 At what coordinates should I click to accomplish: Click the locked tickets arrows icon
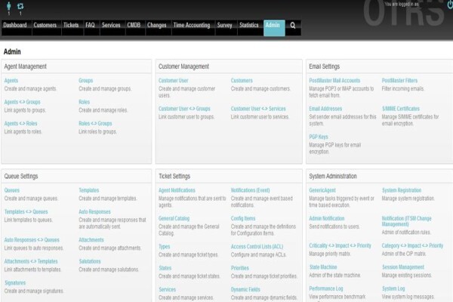20,6
